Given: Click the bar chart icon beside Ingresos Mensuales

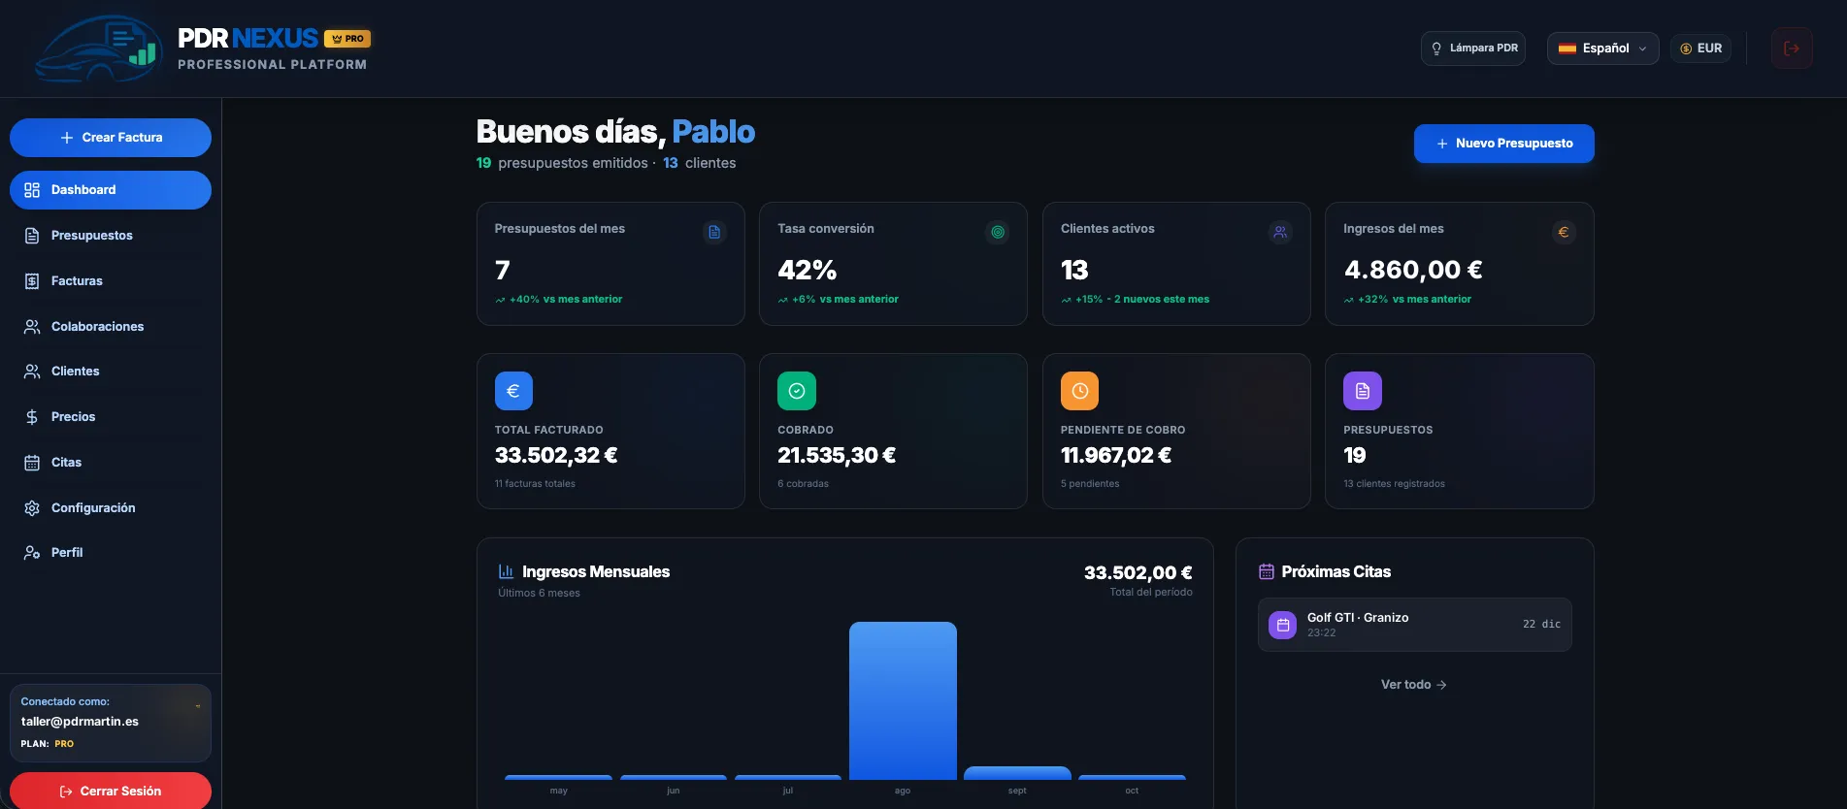Looking at the screenshot, I should tap(506, 571).
